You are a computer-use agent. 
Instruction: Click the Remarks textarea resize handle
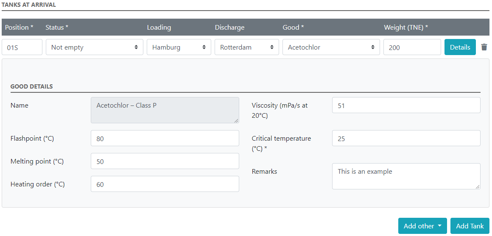click(478, 187)
